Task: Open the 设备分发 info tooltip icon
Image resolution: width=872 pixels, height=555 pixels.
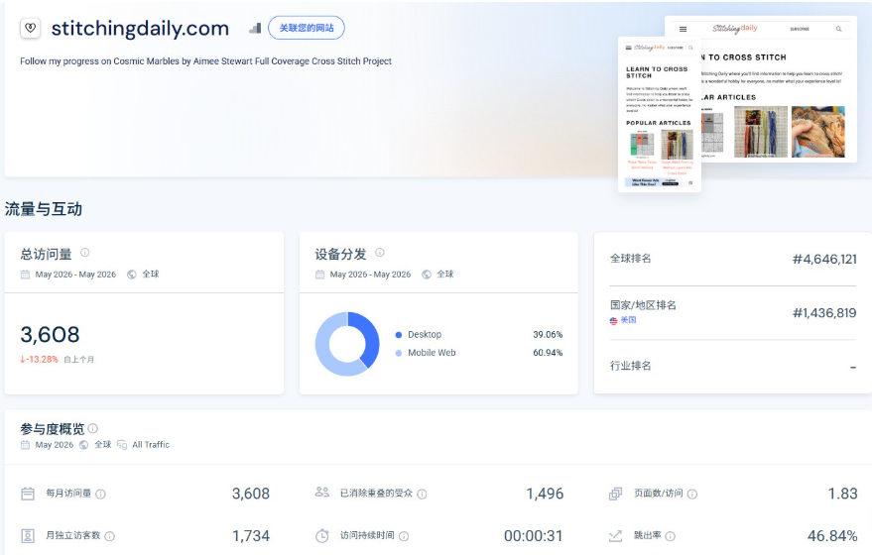Action: tap(380, 253)
